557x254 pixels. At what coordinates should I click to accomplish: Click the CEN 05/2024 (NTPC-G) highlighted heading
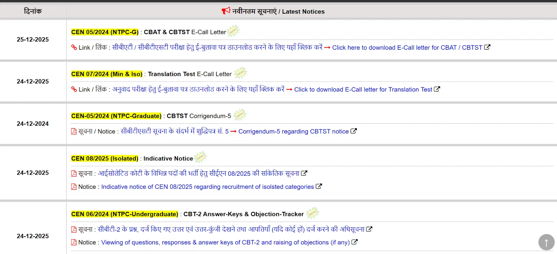(x=105, y=32)
